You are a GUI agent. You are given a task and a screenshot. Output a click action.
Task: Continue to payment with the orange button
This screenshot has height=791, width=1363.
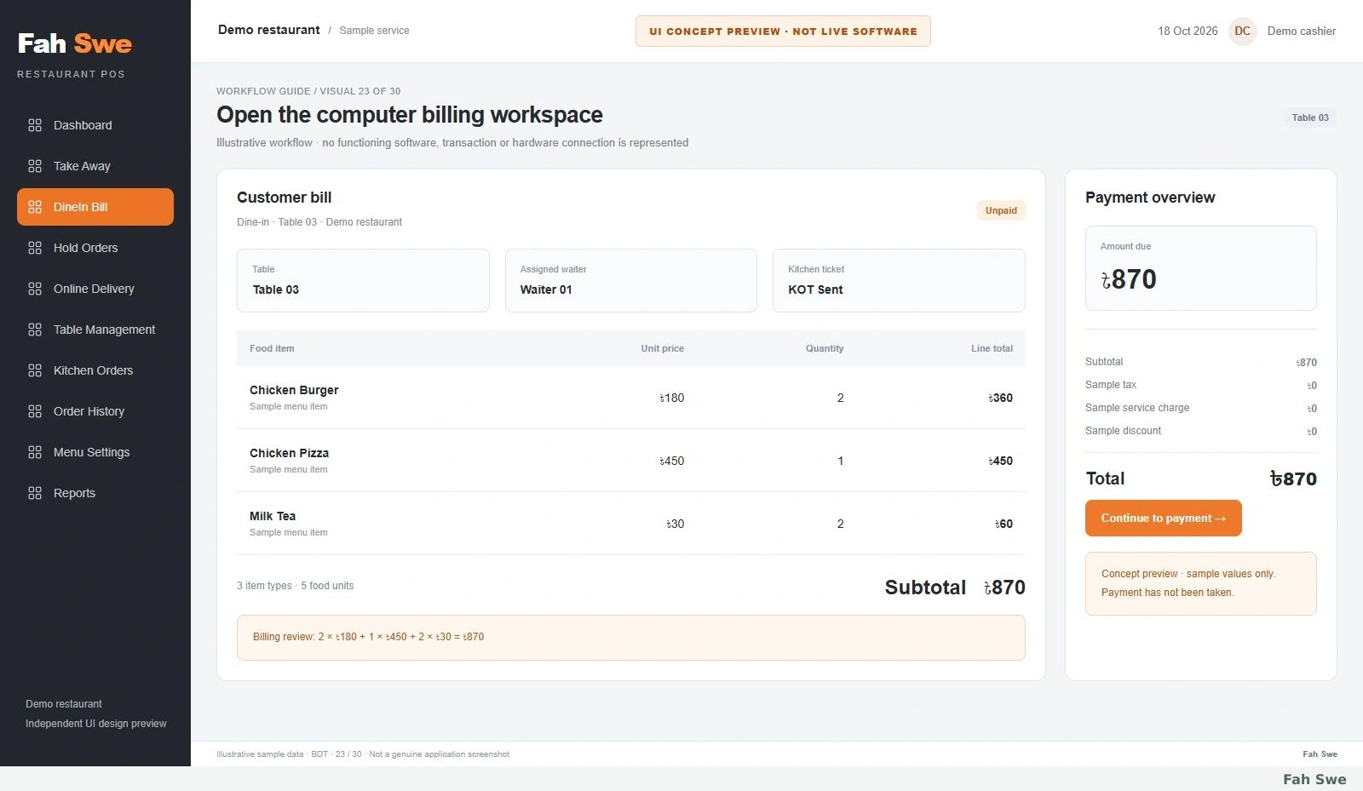click(x=1163, y=518)
